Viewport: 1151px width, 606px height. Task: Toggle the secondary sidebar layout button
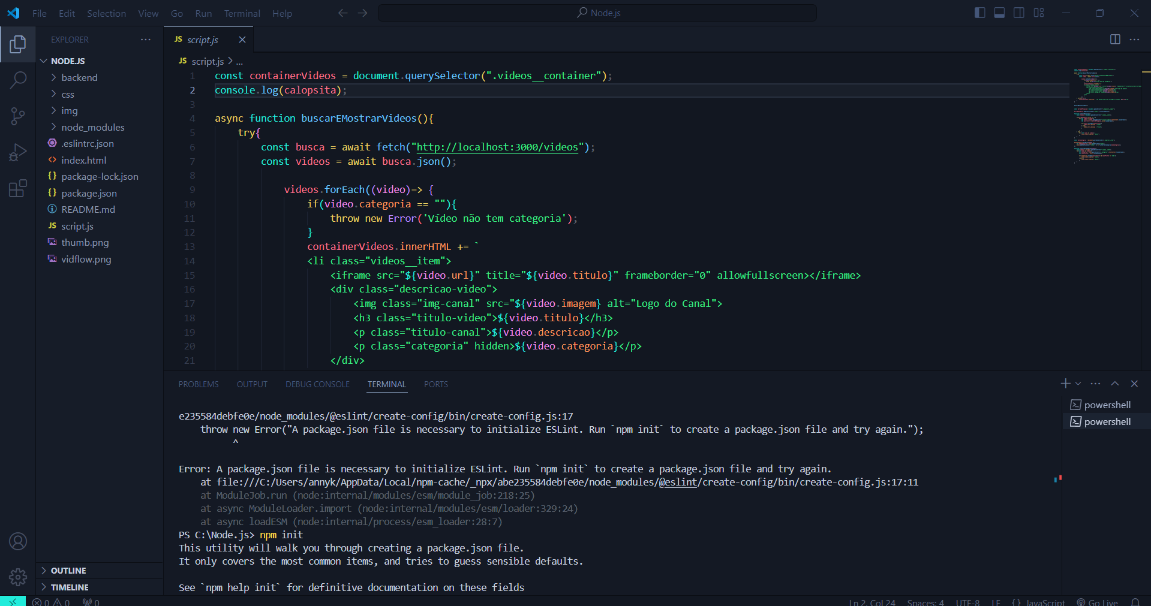tap(1019, 13)
